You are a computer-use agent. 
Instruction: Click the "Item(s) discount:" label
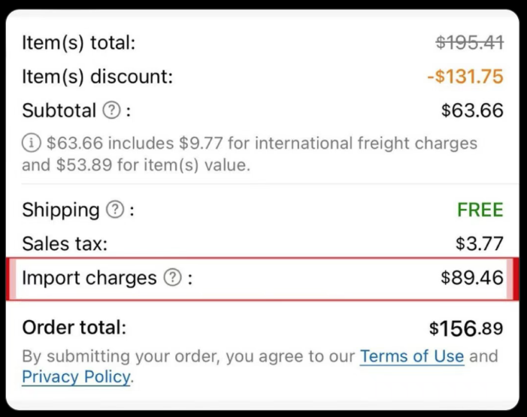point(97,77)
